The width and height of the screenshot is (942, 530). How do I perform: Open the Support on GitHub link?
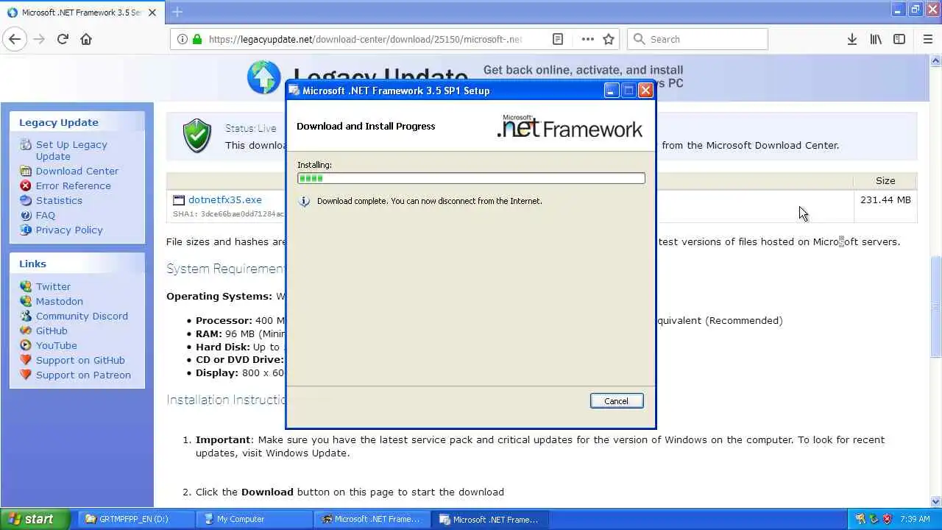[80, 360]
